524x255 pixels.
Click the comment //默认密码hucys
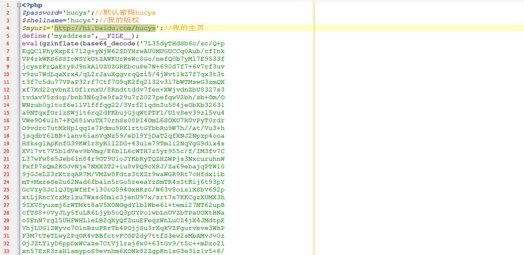tap(125, 13)
